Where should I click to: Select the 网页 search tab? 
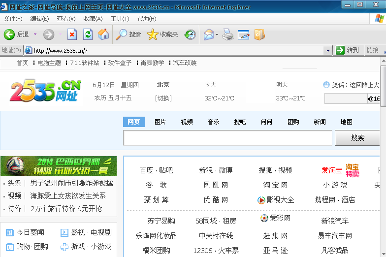click(134, 122)
